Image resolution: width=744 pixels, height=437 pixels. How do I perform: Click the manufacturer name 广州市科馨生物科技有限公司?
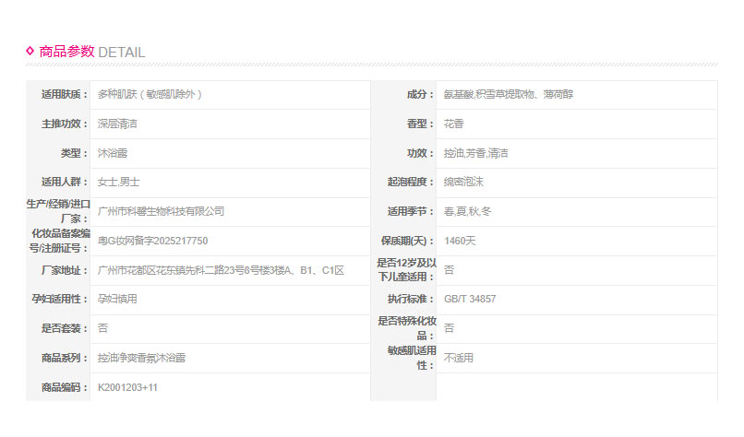pos(161,211)
